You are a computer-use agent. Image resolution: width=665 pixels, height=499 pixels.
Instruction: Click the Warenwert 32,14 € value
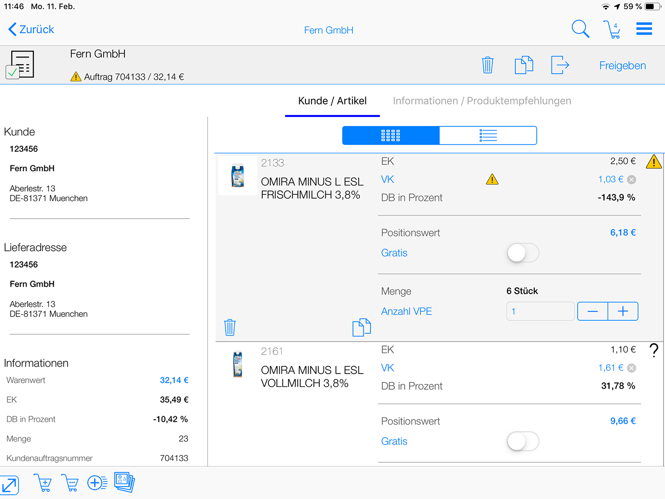tap(174, 380)
